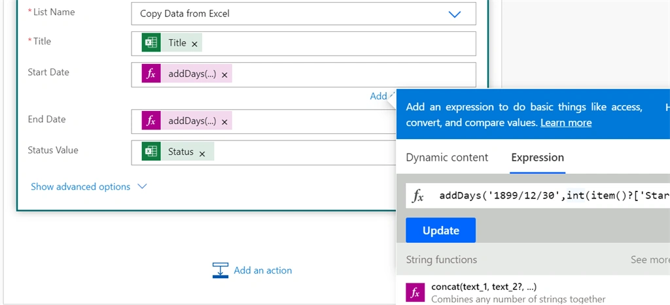This screenshot has height=305, width=670.
Task: Click the Add an action icon
Action: (x=220, y=270)
